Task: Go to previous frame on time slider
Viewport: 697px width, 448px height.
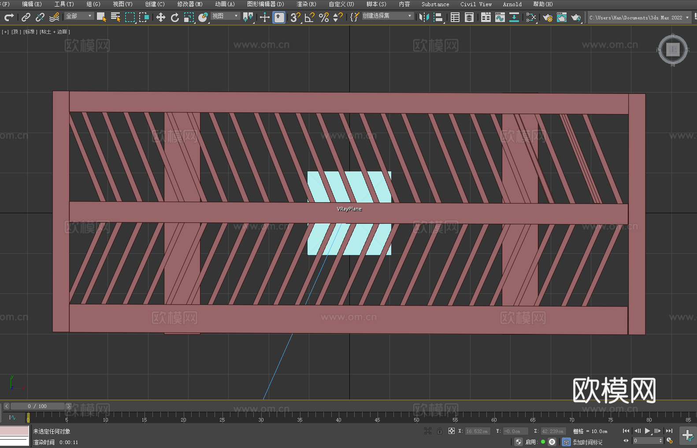Action: 7,406
